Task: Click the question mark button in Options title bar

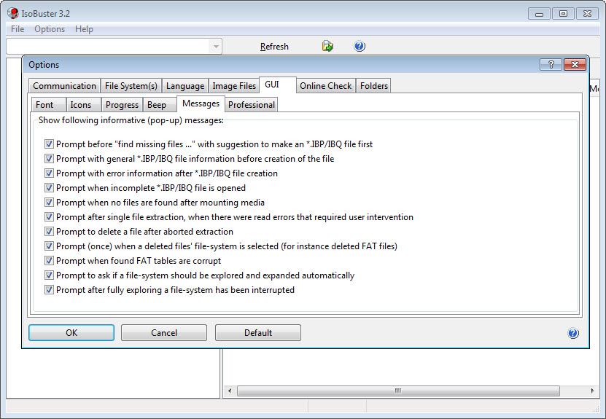Action: (551, 65)
